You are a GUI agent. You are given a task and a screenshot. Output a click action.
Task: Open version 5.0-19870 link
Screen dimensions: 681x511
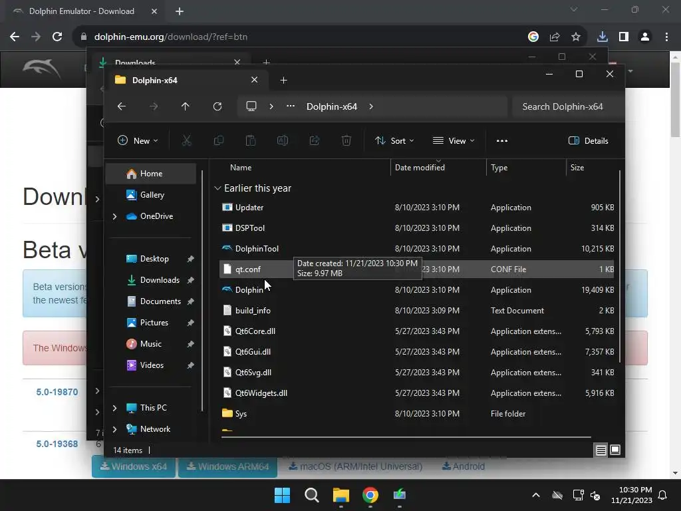tap(57, 392)
